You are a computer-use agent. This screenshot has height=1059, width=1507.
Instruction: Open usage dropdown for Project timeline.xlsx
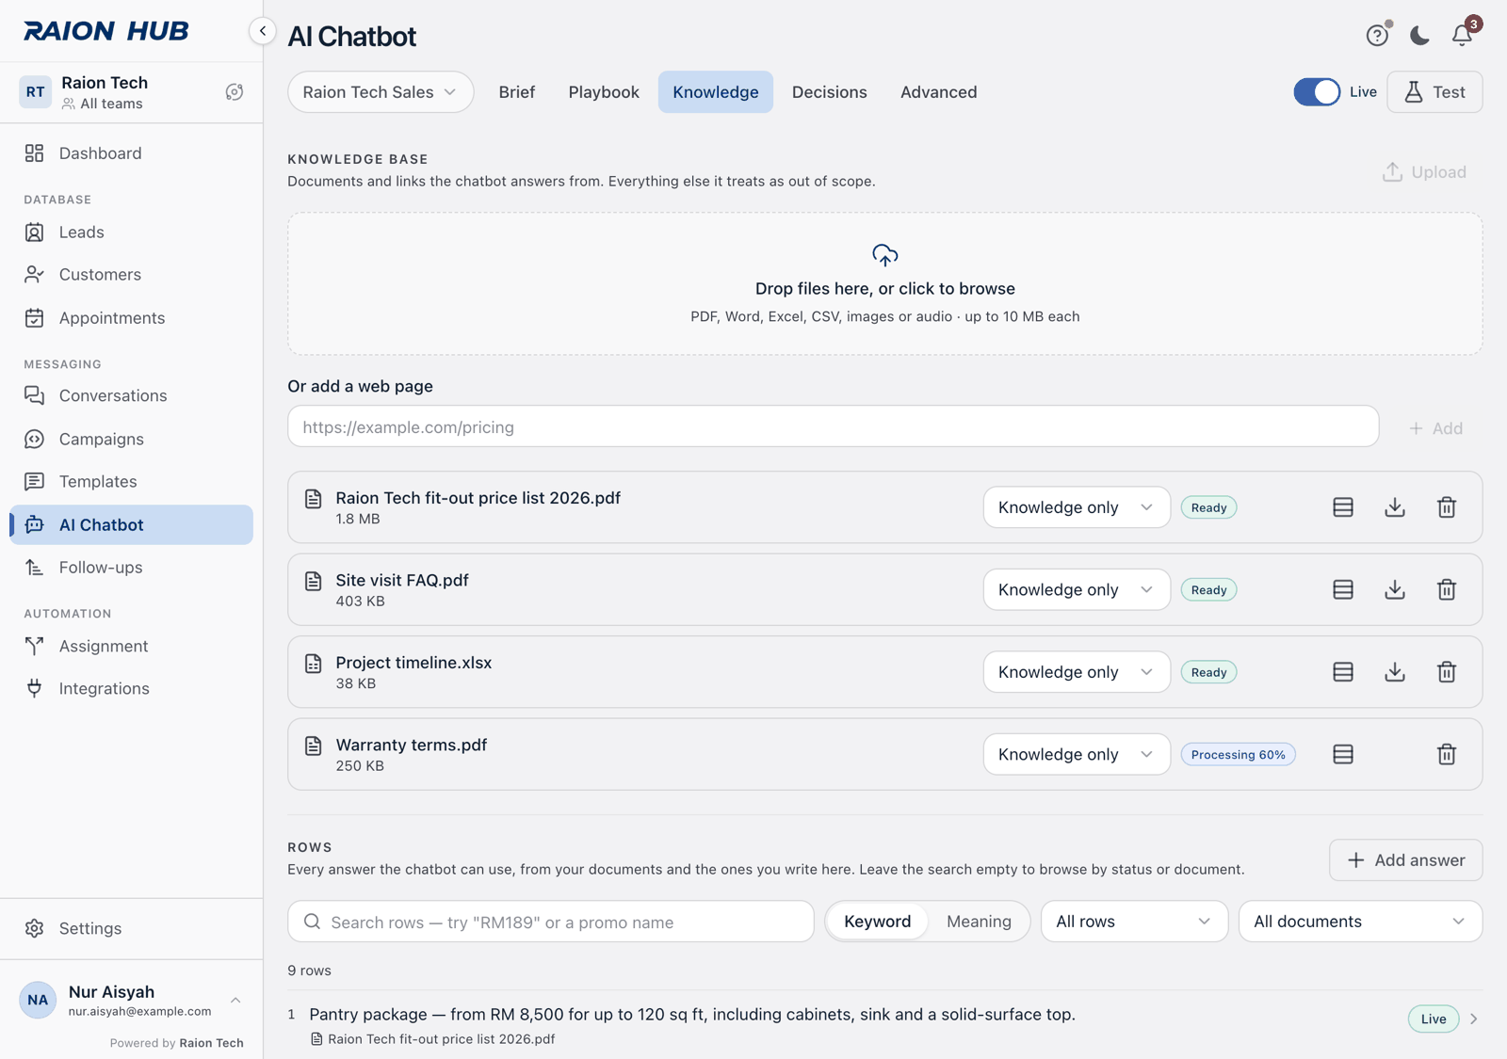[x=1077, y=672]
